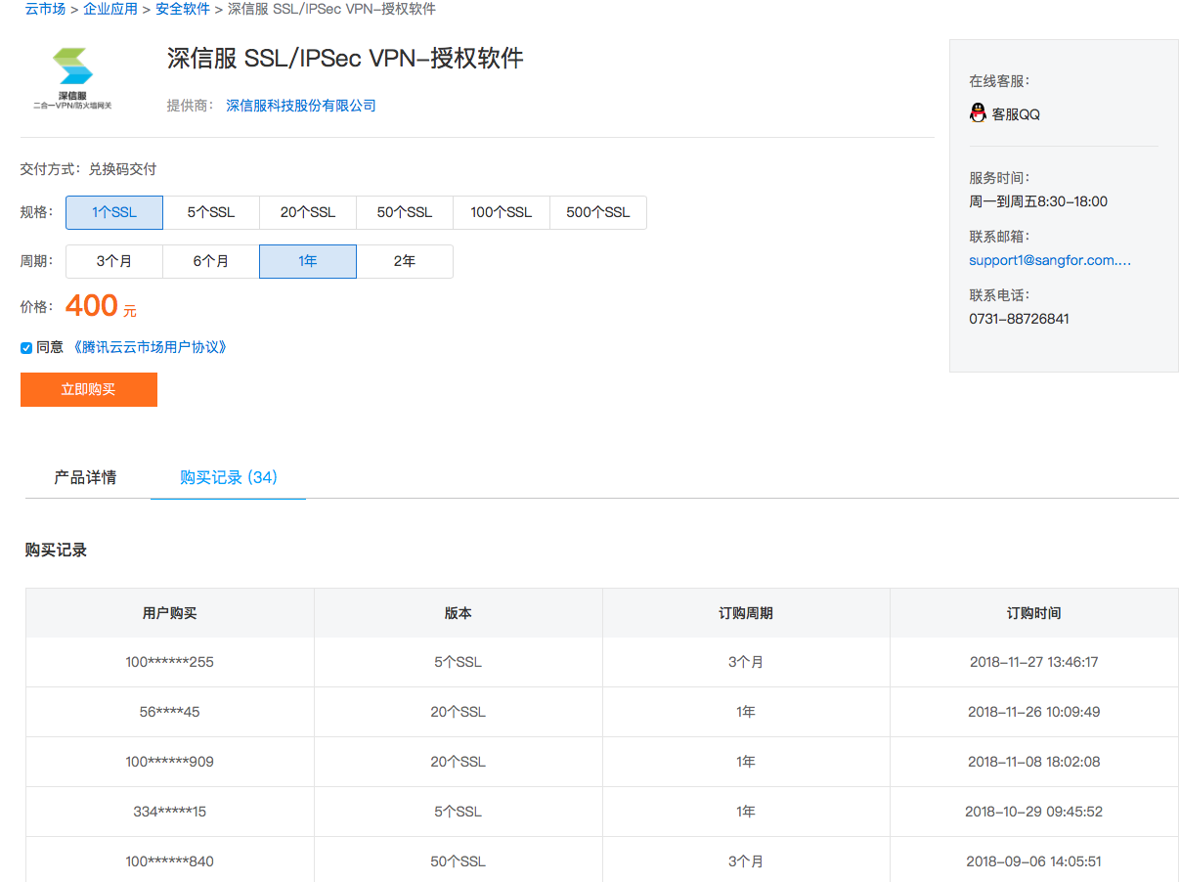Click service hours 周一到周五8:30-18:00

1038,201
